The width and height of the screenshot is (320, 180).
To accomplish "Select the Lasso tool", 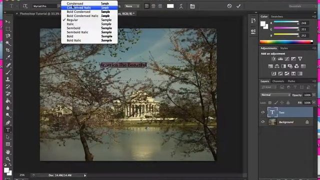I will tap(8, 36).
